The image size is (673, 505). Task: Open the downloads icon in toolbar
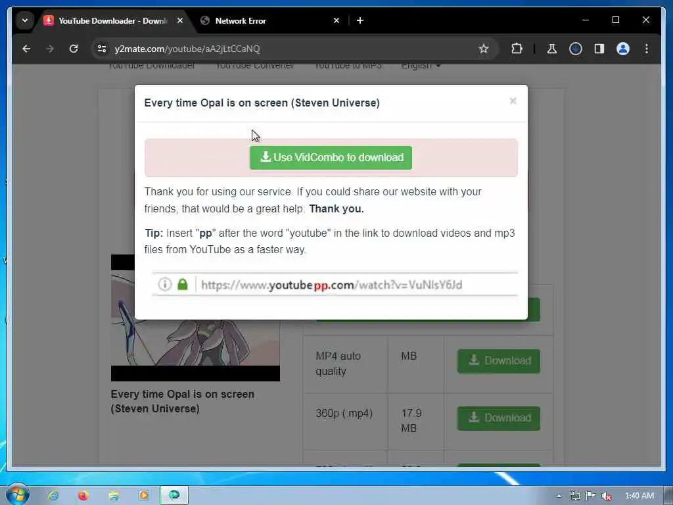click(576, 49)
